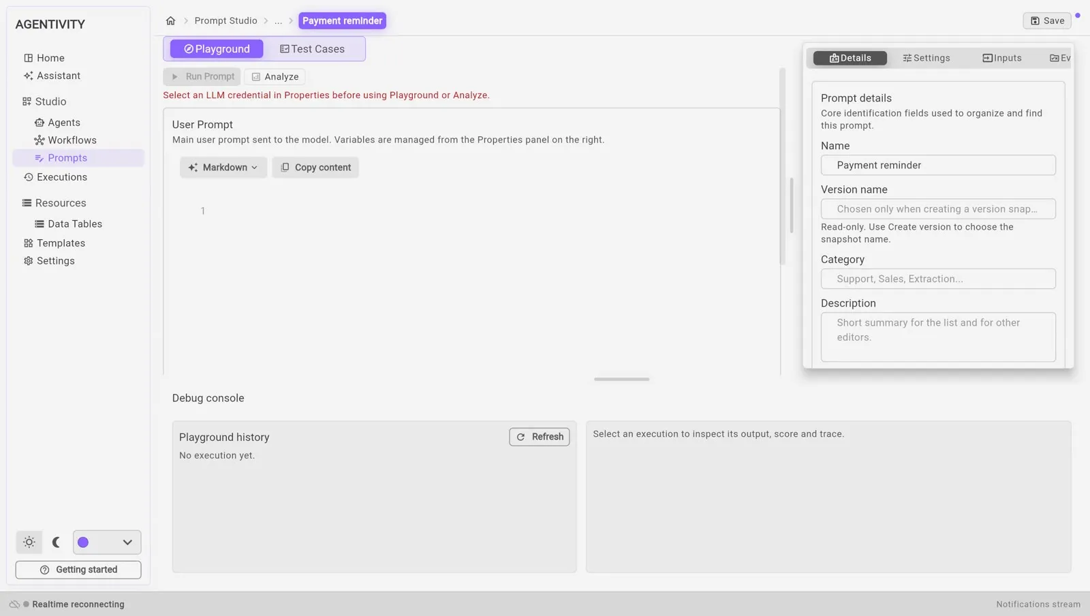Image resolution: width=1090 pixels, height=616 pixels.
Task: Save the prompt
Action: point(1047,20)
